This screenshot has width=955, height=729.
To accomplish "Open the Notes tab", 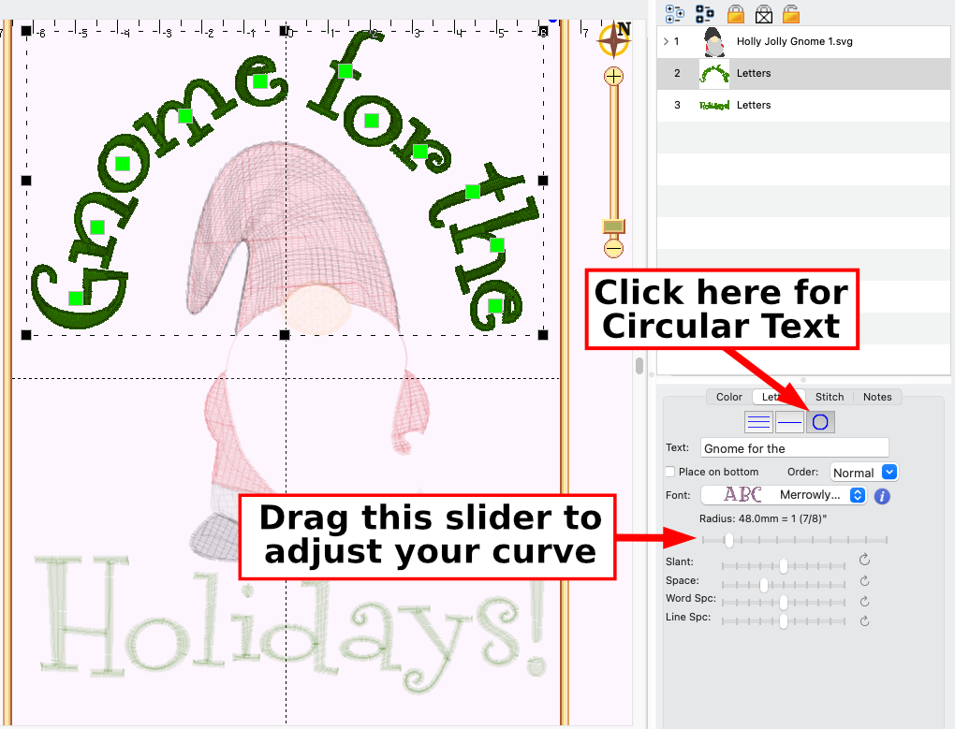I will [x=877, y=397].
